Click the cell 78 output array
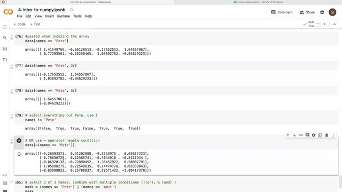342x192 pixels. 48,101
